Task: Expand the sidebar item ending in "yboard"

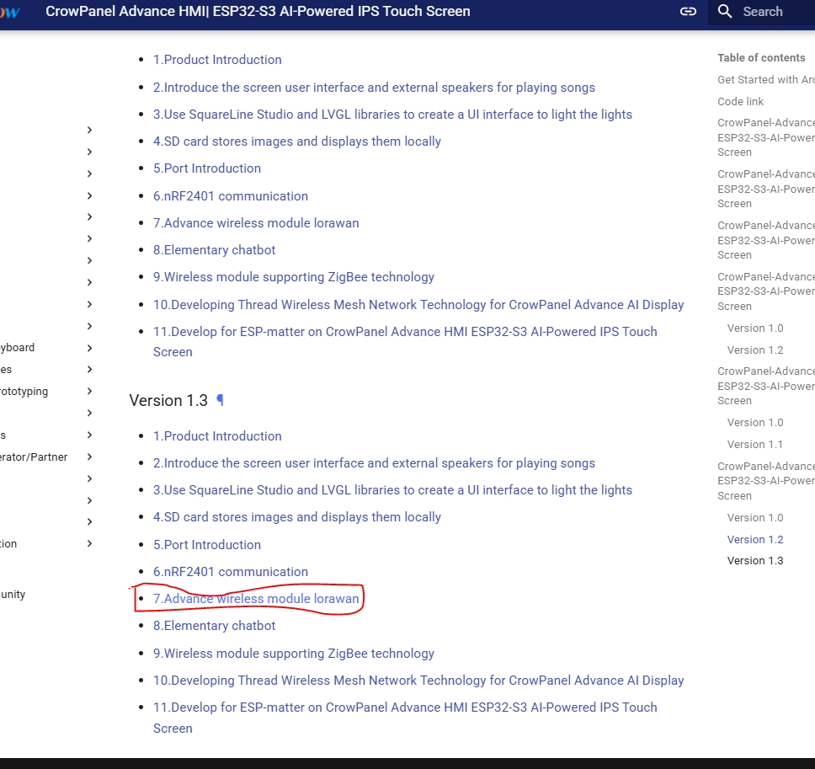Action: [89, 348]
